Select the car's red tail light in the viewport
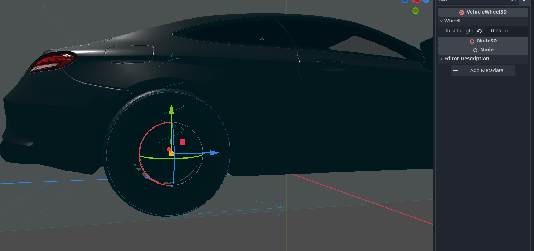This screenshot has width=534, height=251. [53, 61]
